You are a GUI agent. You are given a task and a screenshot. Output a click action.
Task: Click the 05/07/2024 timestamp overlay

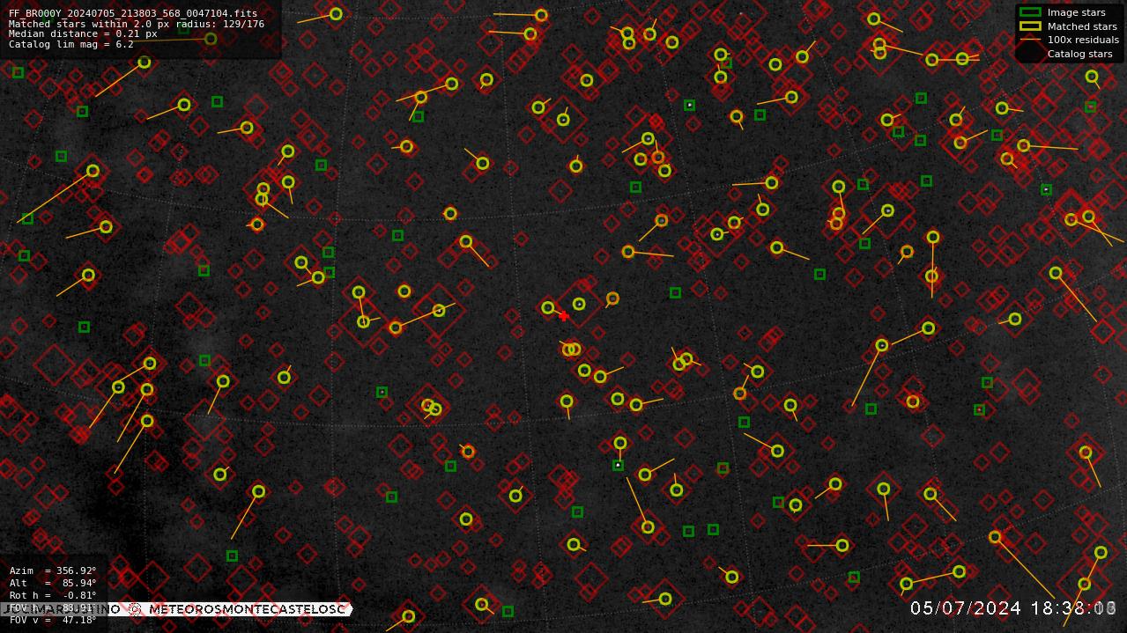coord(1013,608)
